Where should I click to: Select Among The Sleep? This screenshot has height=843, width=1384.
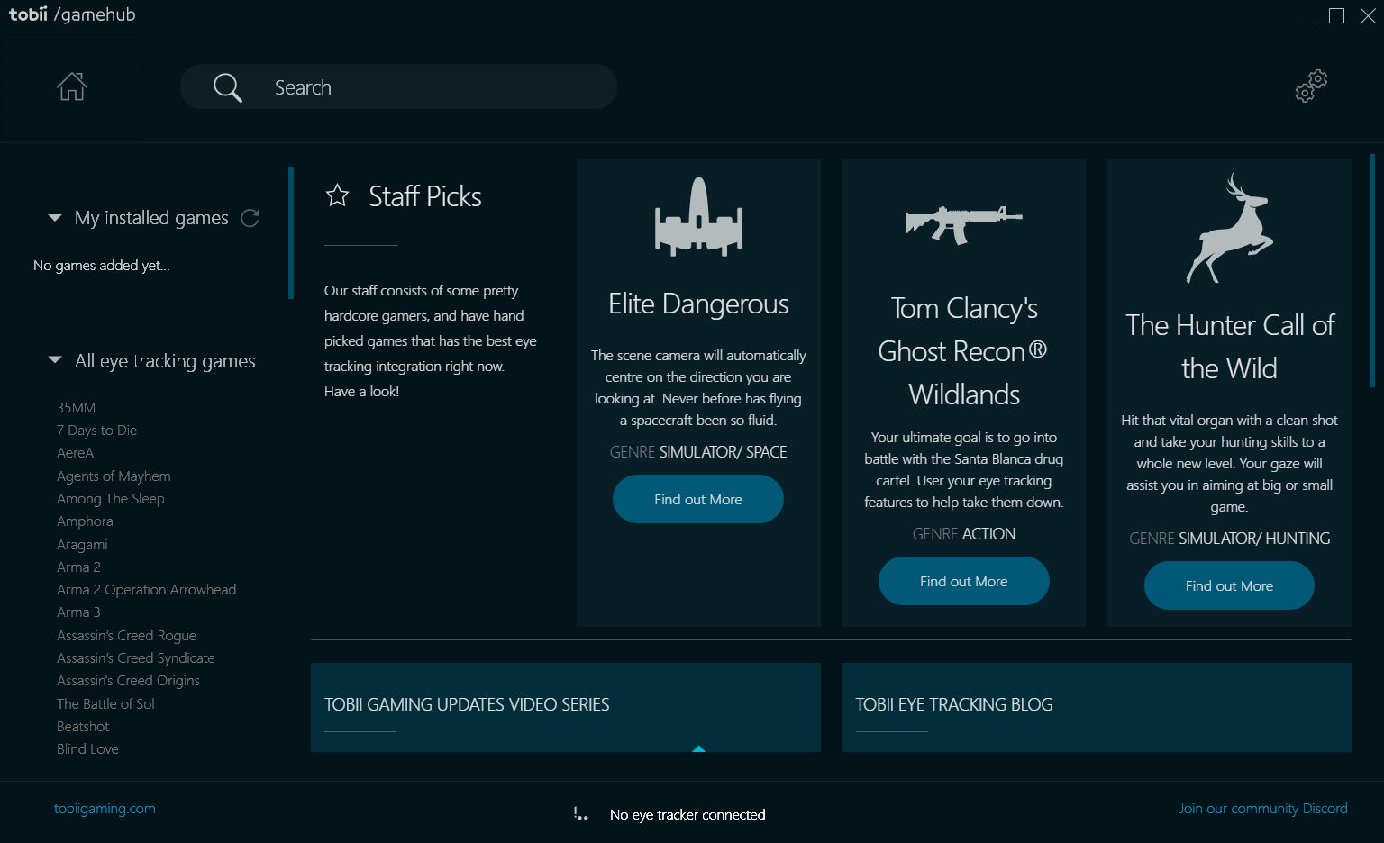pyautogui.click(x=110, y=498)
